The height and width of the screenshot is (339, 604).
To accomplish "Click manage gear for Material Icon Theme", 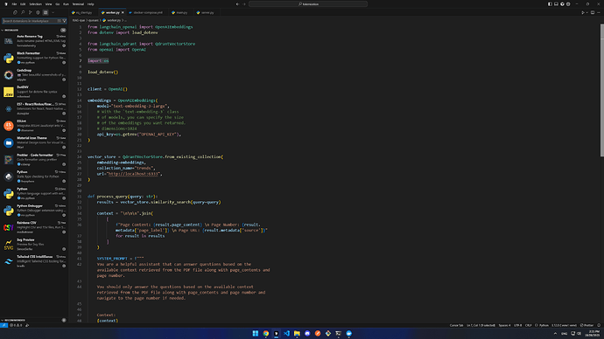I will 64,147.
